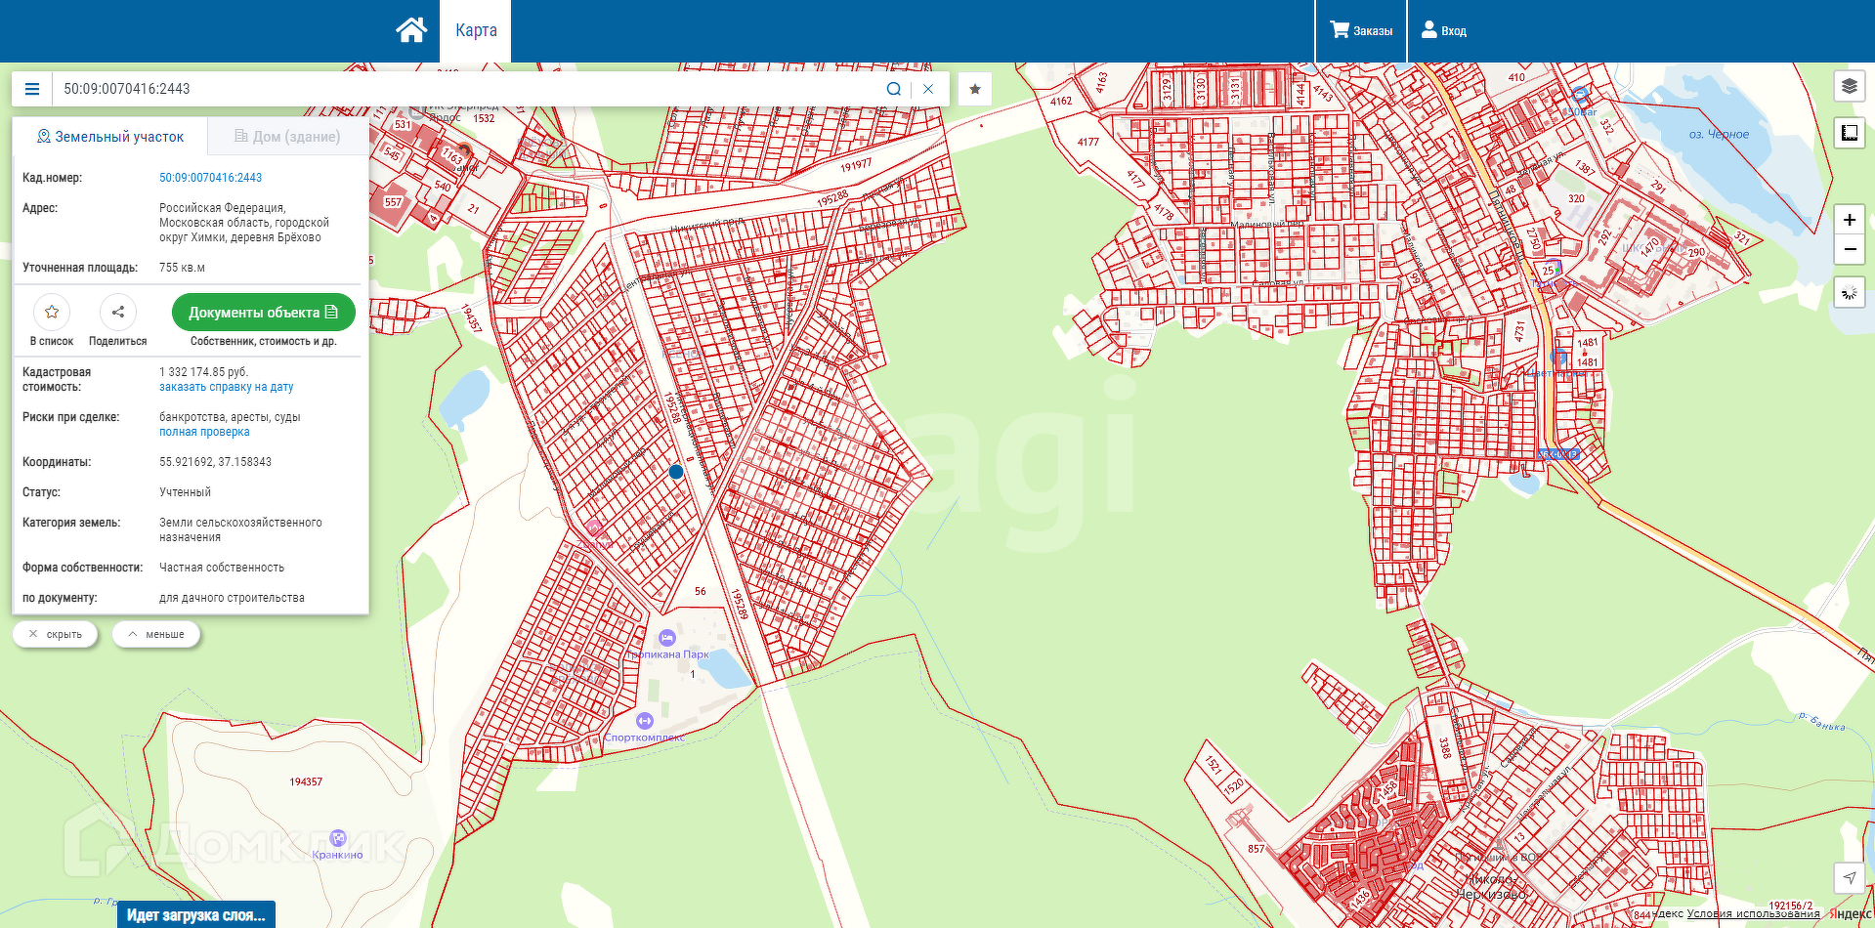Locate me with geolocation arrow button
1875x928 pixels.
pyautogui.click(x=1850, y=877)
